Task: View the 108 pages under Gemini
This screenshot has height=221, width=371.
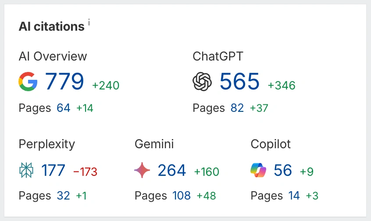Action: tap(182, 196)
